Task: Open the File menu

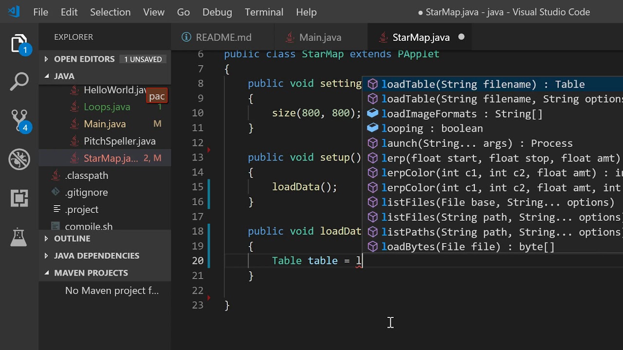Action: 41,12
